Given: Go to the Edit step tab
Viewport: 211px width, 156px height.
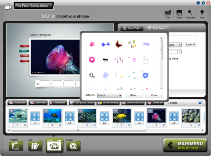Looking at the screenshot, I should pos(35,145).
